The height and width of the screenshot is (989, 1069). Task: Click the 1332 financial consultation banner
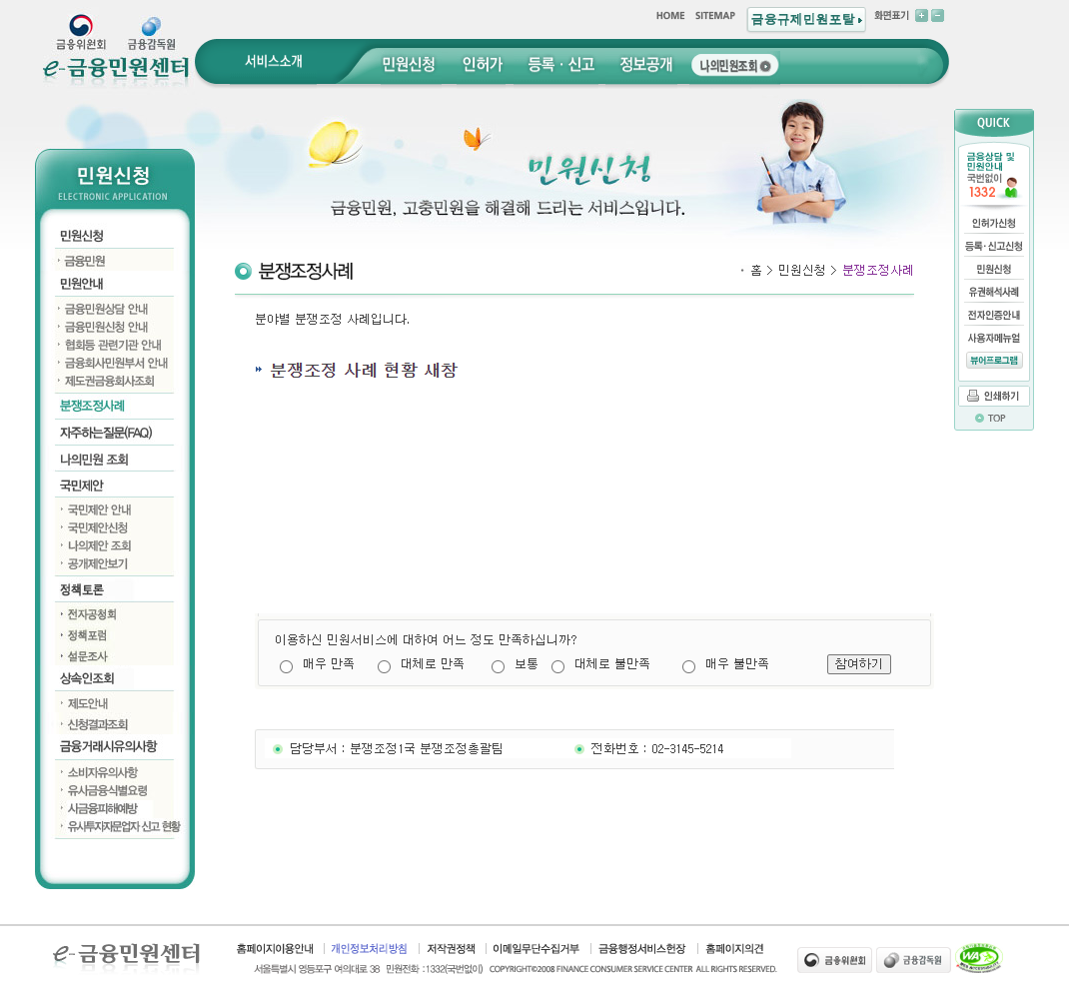[993, 175]
